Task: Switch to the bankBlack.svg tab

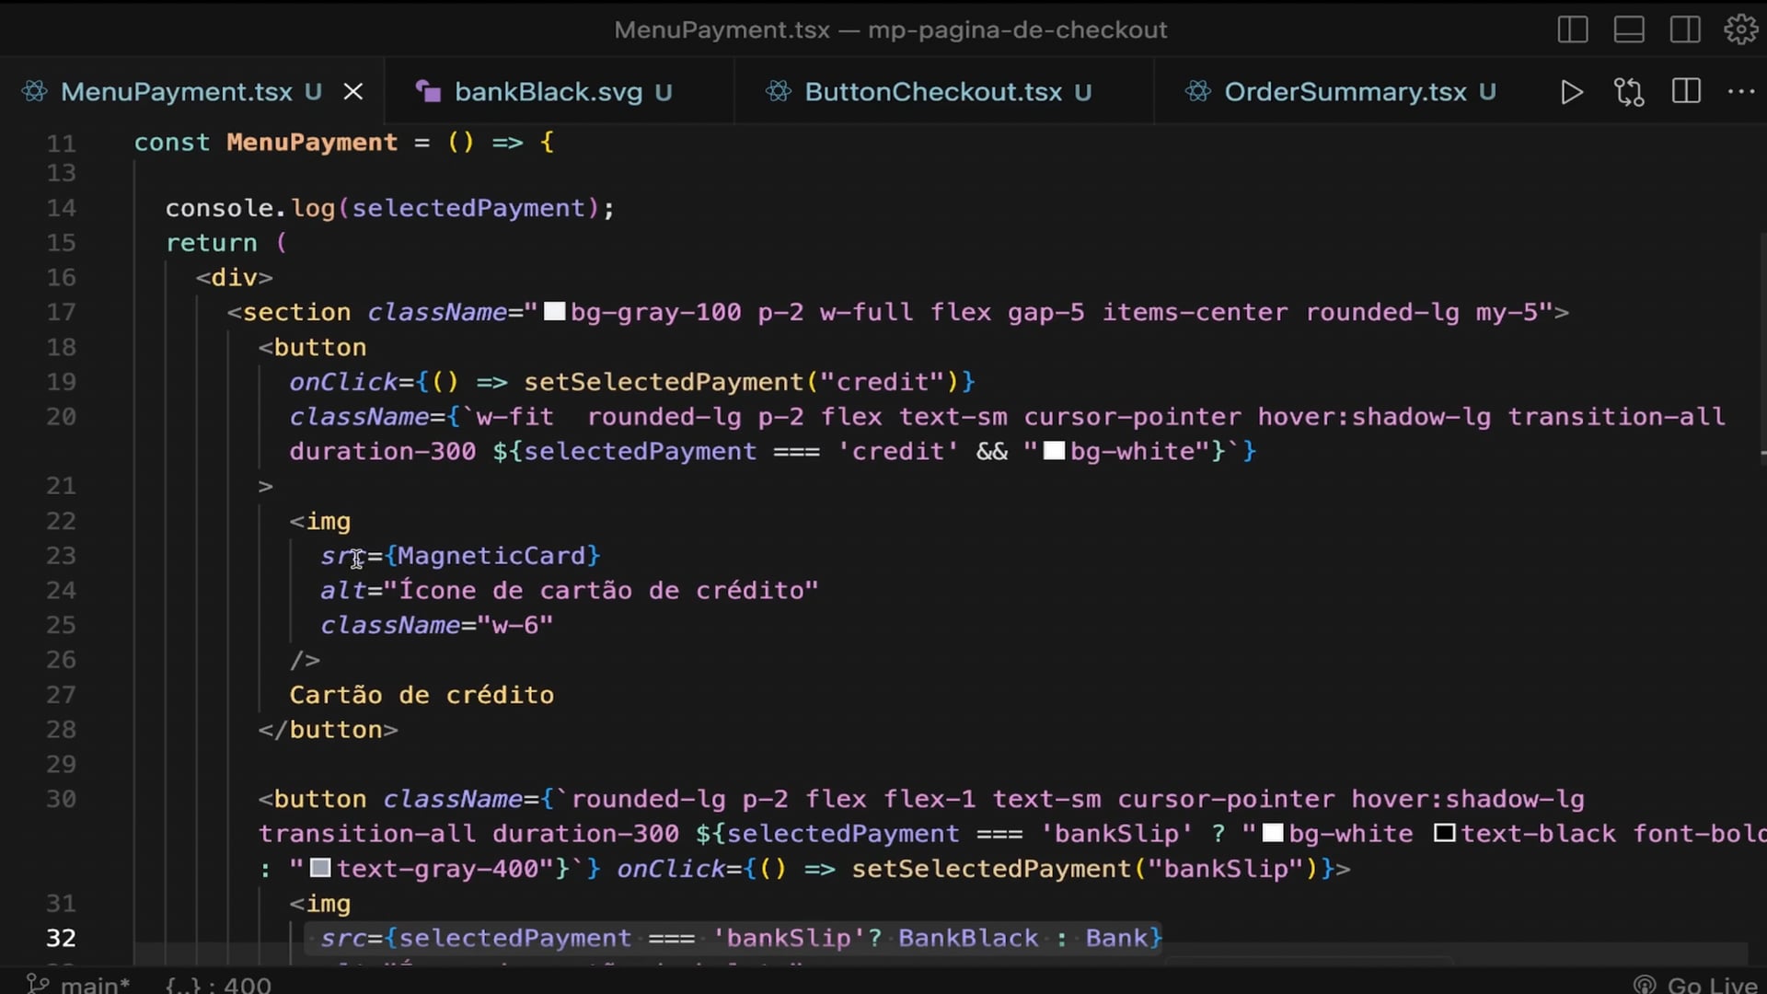Action: 549,92
